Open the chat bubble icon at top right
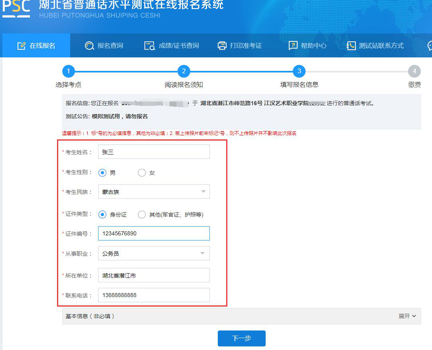 click(430, 45)
